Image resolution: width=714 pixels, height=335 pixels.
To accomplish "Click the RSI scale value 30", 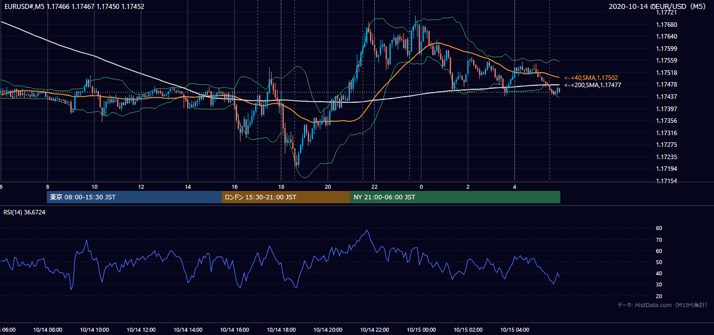I will (x=659, y=284).
